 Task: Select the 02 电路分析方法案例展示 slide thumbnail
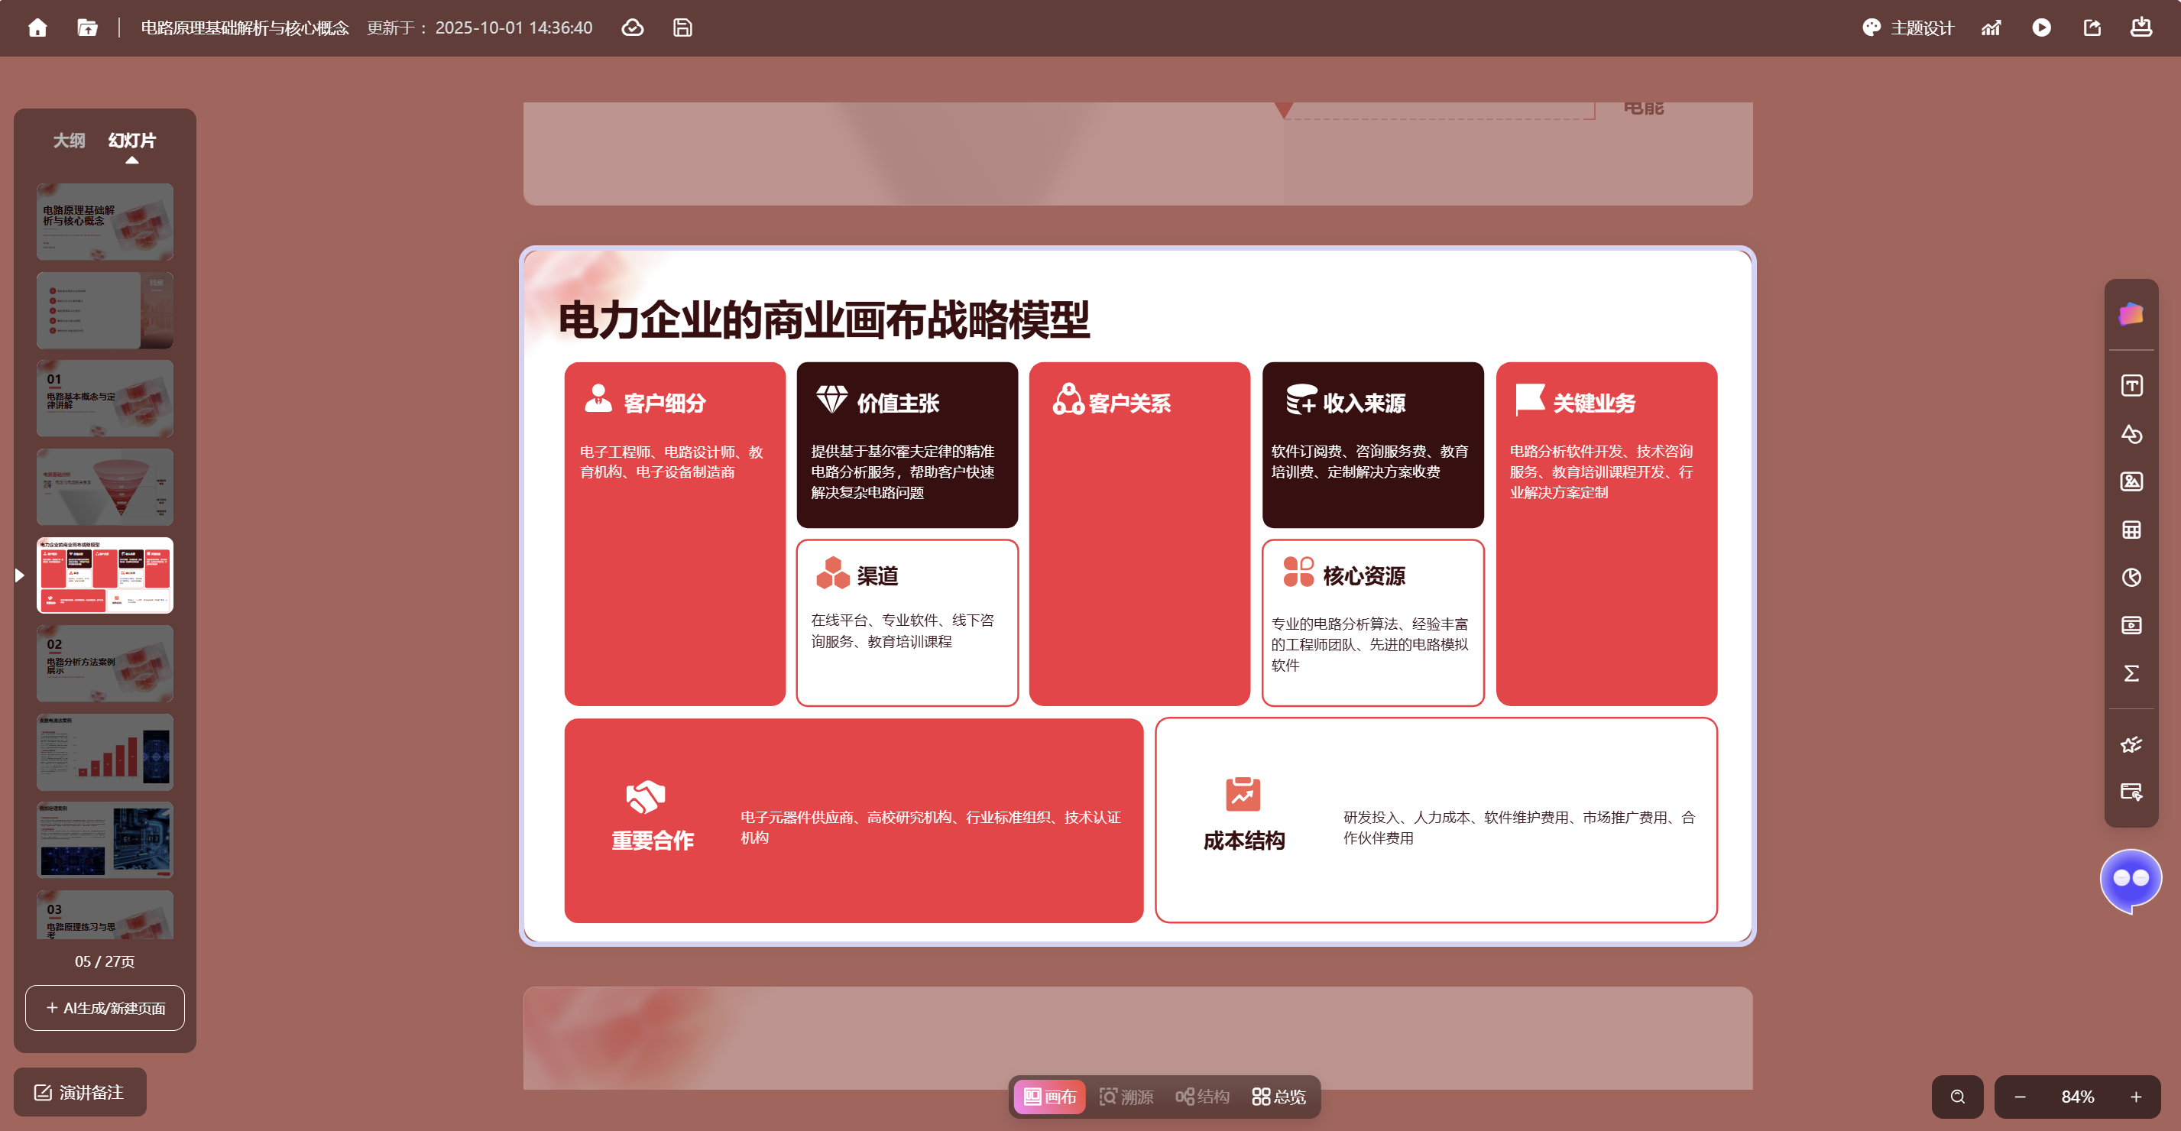click(x=105, y=664)
